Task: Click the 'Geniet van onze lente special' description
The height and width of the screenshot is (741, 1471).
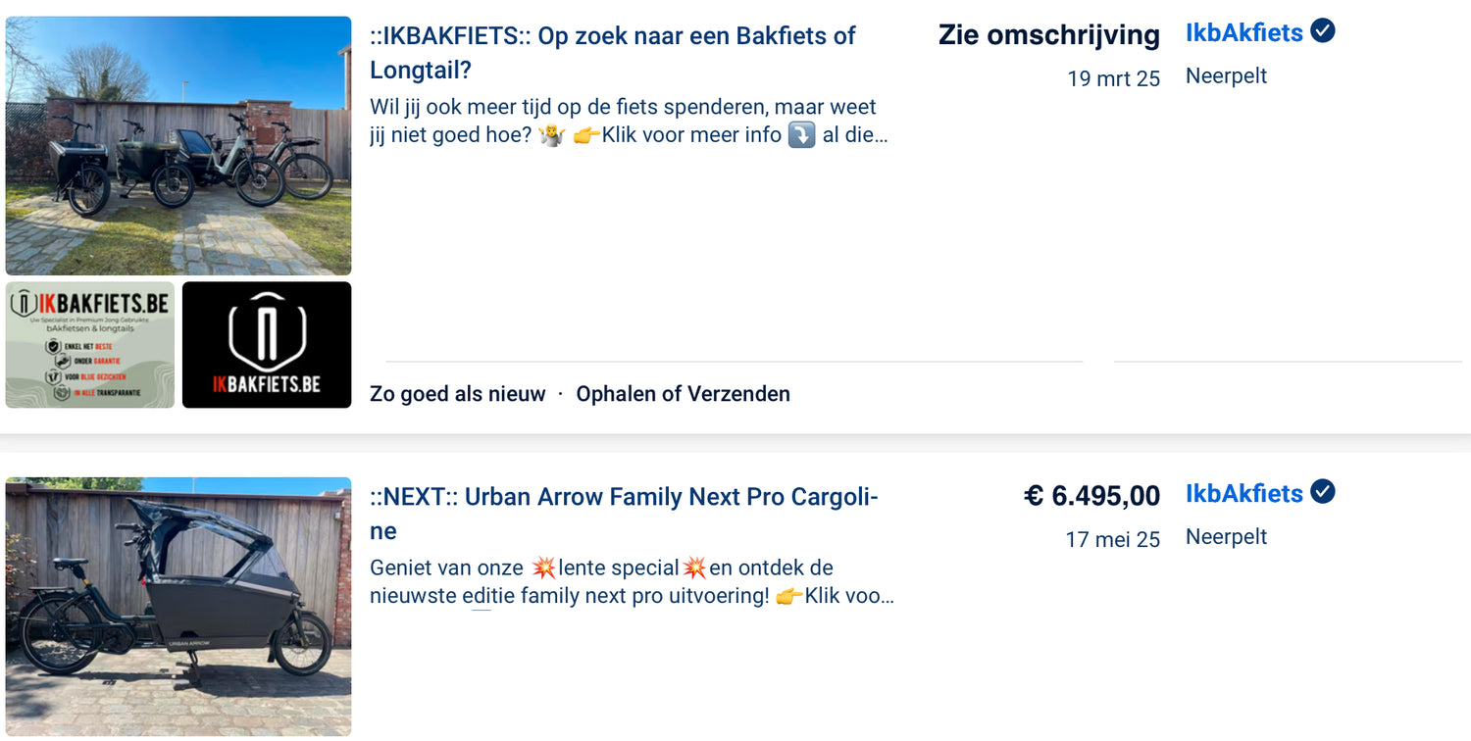Action: coord(632,581)
